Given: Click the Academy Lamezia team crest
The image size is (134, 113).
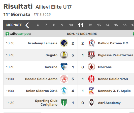Looking at the screenshot, I should click(64, 43).
